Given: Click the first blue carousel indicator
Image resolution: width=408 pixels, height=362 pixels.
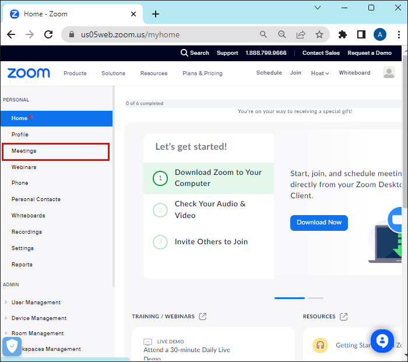Looking at the screenshot, I should click(x=290, y=298).
